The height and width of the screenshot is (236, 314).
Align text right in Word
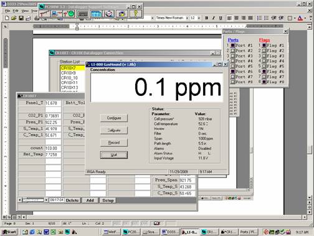244,18
